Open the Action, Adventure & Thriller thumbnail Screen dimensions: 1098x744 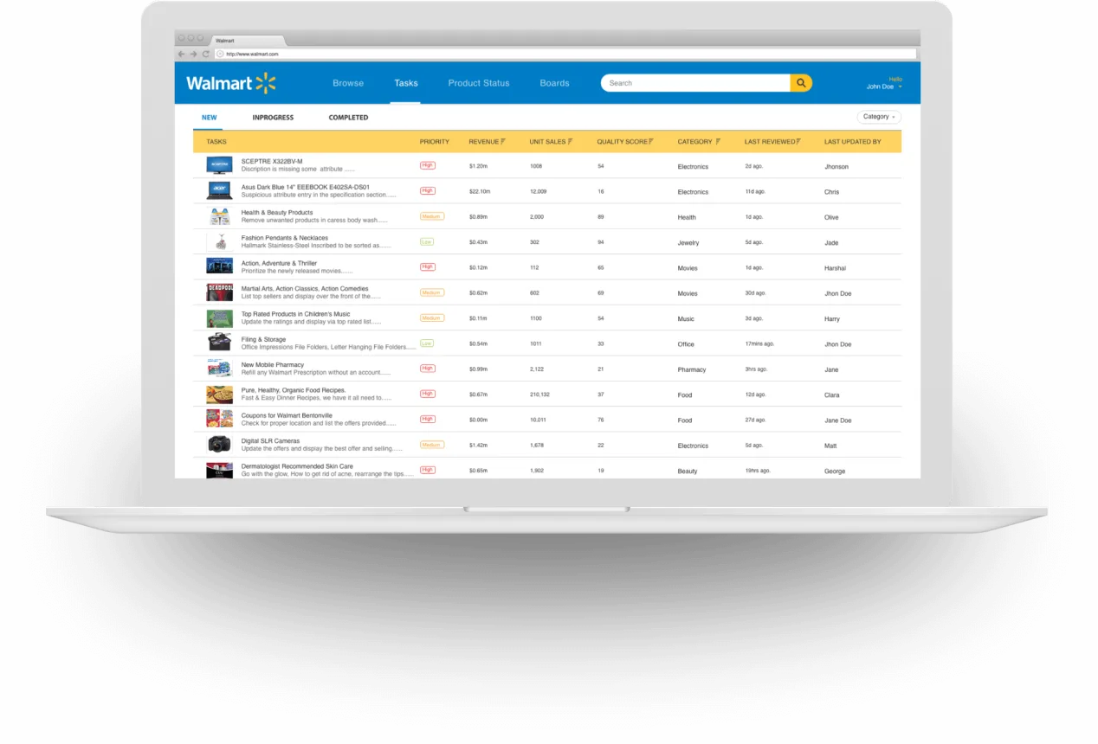(x=219, y=266)
